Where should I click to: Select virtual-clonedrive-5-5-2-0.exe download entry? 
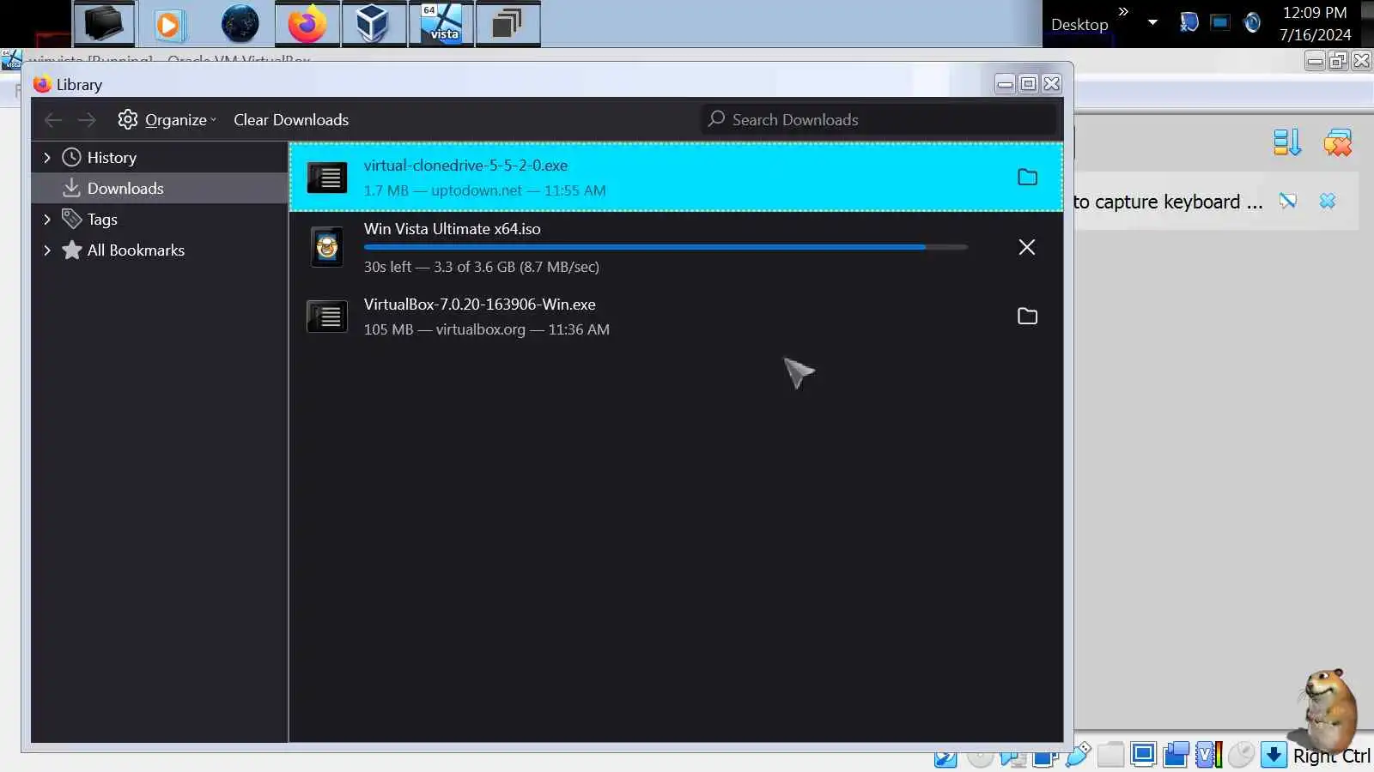click(x=676, y=178)
